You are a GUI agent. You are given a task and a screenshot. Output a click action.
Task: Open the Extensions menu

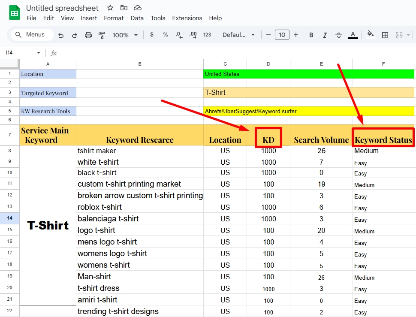click(x=187, y=18)
